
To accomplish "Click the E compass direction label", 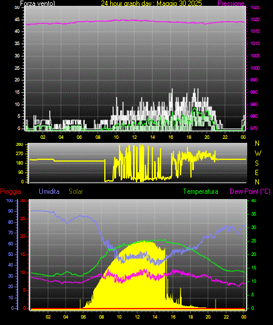I will coord(257,172).
